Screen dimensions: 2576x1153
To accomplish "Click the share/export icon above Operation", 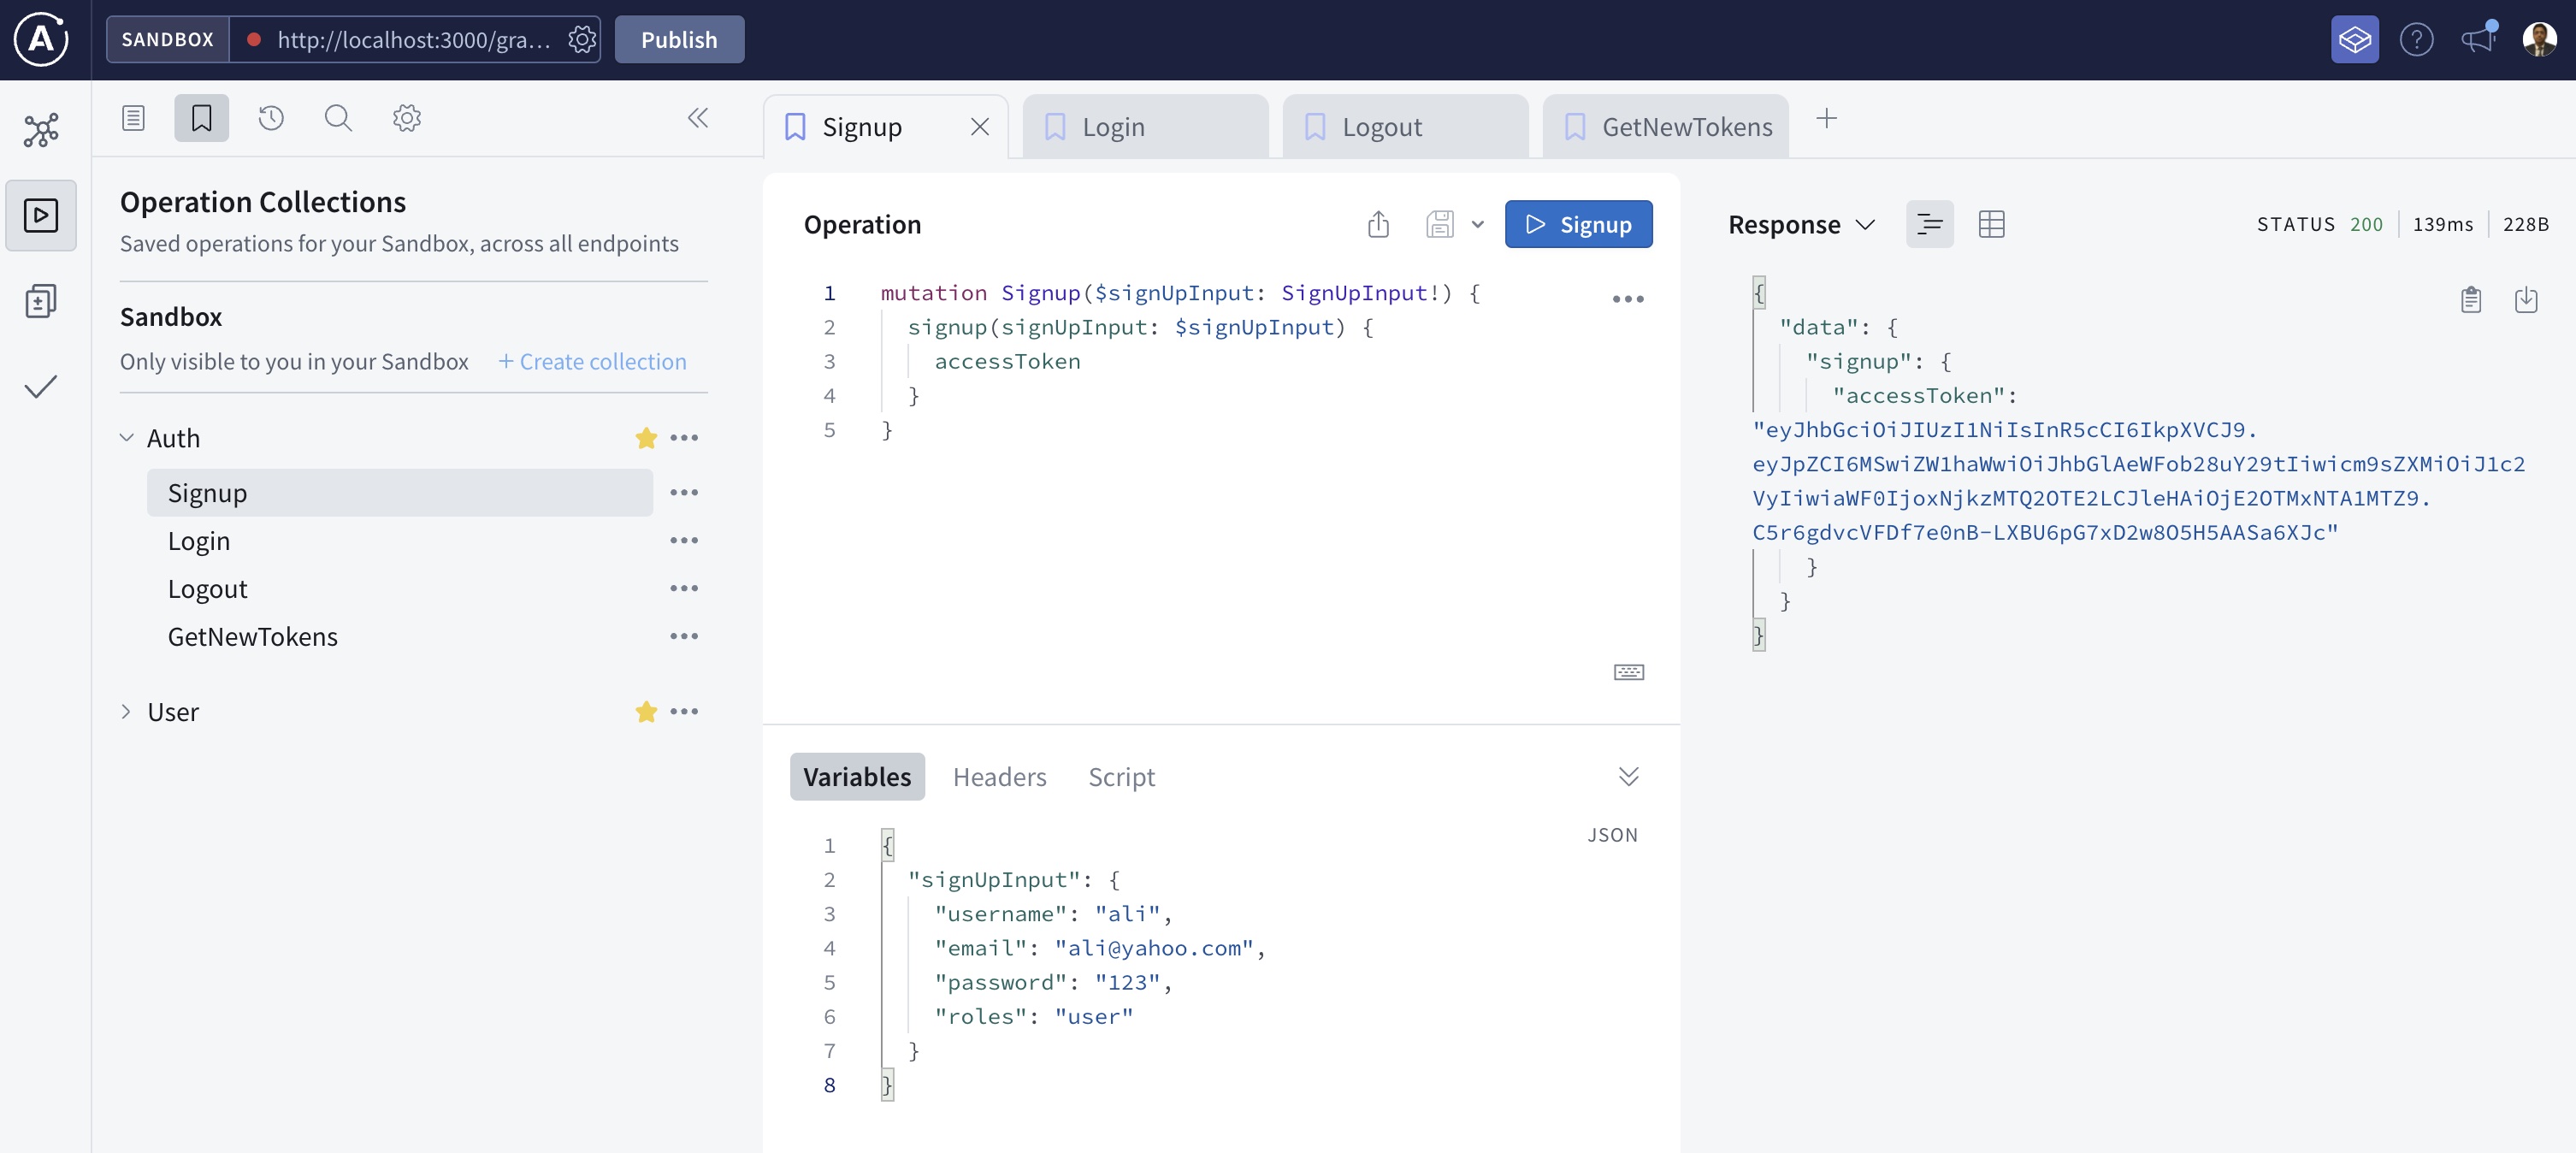I will [1379, 223].
